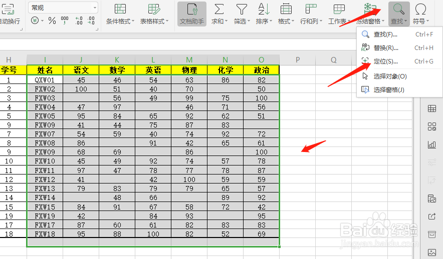The height and width of the screenshot is (259, 443).
Task: Click 数学 score 97 in FXW04 row
Action: point(117,107)
